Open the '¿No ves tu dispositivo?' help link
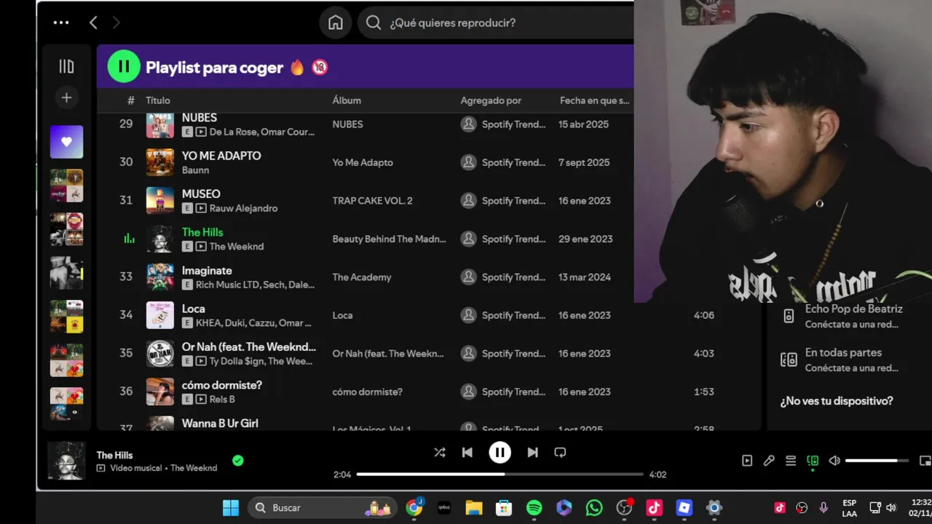The image size is (932, 524). (x=836, y=401)
